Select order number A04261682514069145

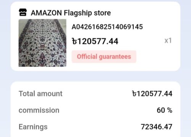[x=107, y=27]
